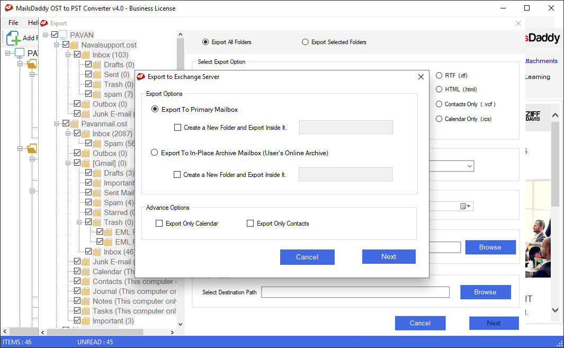Collapse the PAVAN root node in the Export tree
564x348 pixels.
coord(46,35)
